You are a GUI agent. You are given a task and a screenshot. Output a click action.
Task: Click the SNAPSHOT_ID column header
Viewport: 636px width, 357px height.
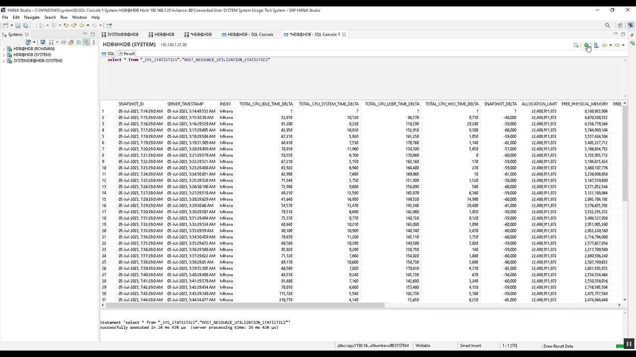click(131, 104)
